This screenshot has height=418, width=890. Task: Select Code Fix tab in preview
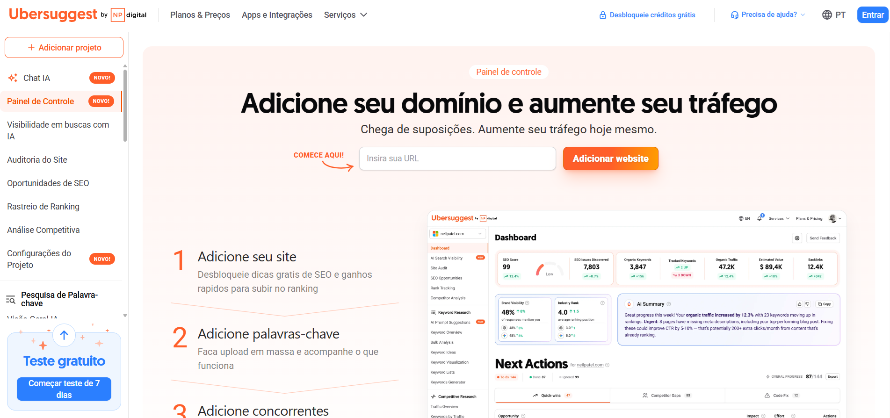(x=782, y=396)
